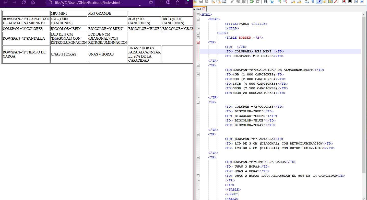Open the browser hamburger menu

pyautogui.click(x=187, y=2)
